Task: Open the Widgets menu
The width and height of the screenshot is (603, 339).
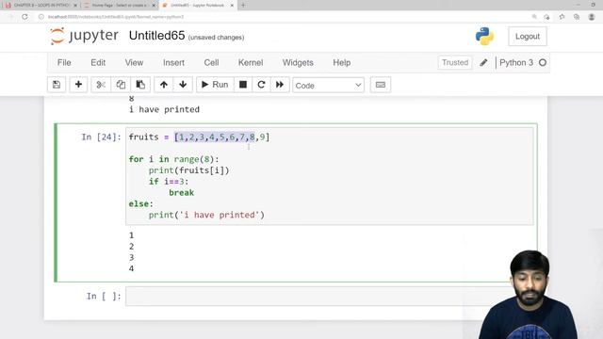Action: point(298,63)
